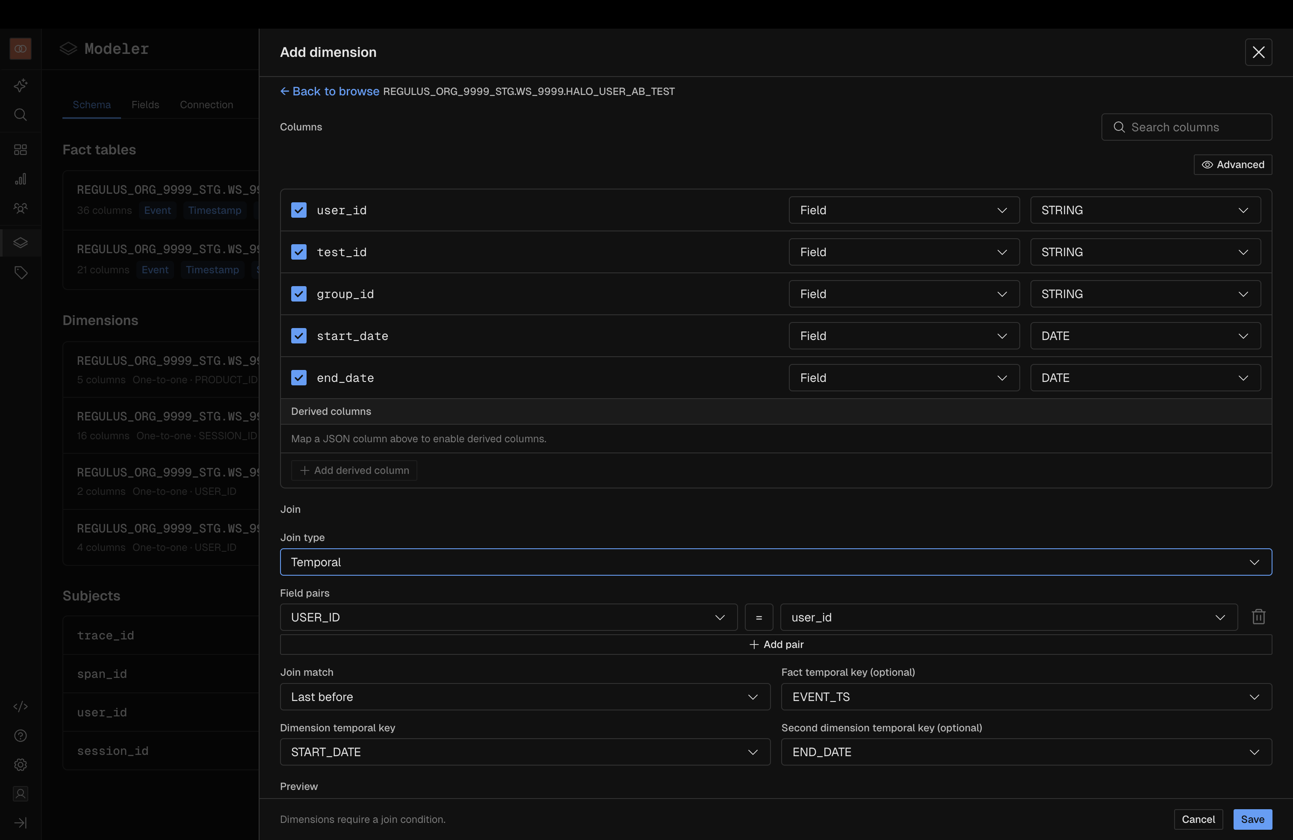Open the STRING type dropdown for user_id
This screenshot has height=840, width=1293.
click(x=1145, y=210)
